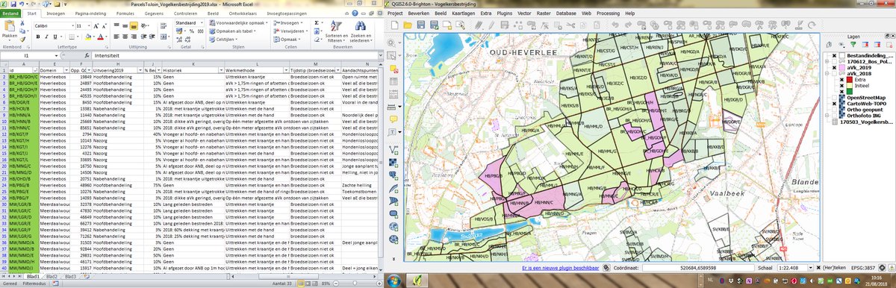Click the Opmaak cells button in Excel
The image size is (896, 288).
click(x=286, y=39)
